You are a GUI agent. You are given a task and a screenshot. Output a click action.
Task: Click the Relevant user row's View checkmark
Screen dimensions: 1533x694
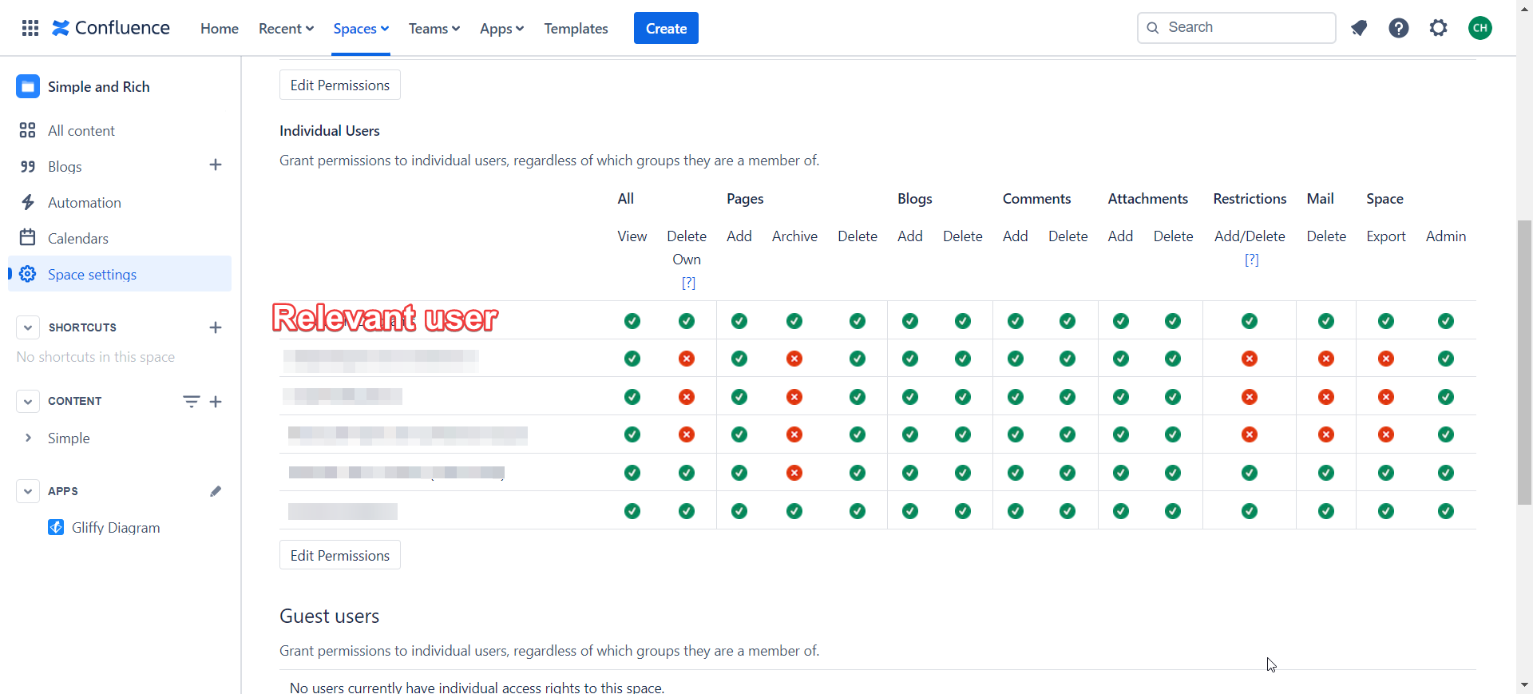tap(632, 321)
